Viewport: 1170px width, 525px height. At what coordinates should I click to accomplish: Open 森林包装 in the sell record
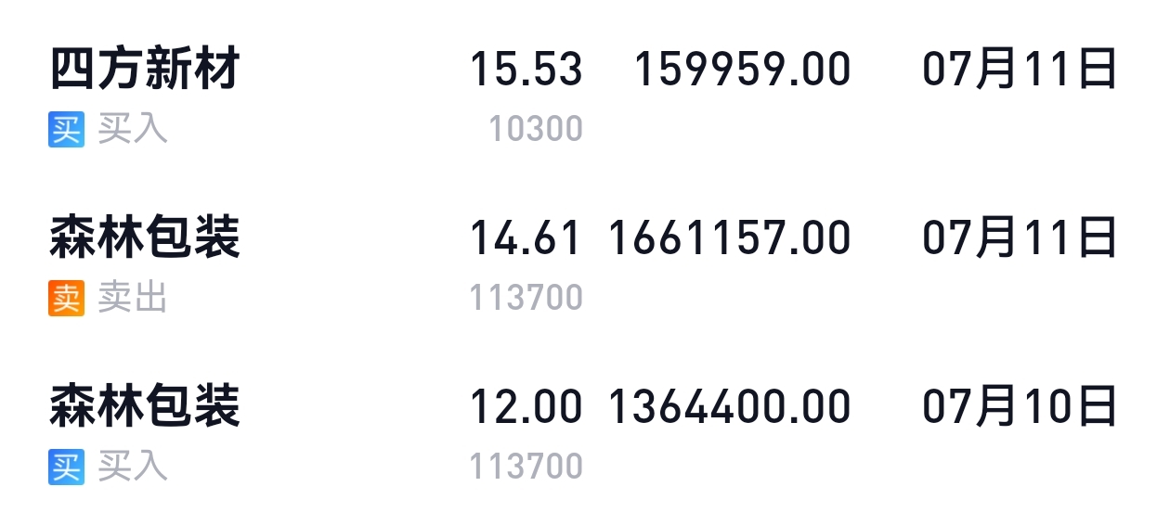[145, 238]
